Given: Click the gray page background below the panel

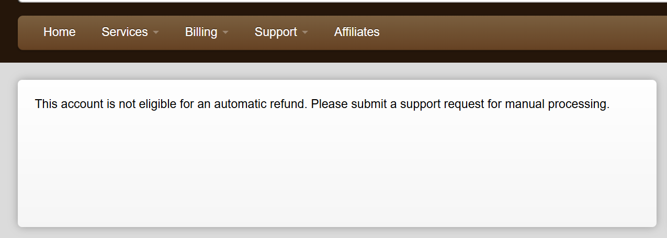Looking at the screenshot, I should [335, 233].
